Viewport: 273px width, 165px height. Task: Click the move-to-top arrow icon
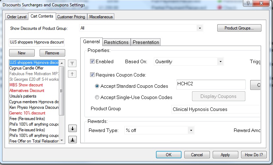[72, 64]
